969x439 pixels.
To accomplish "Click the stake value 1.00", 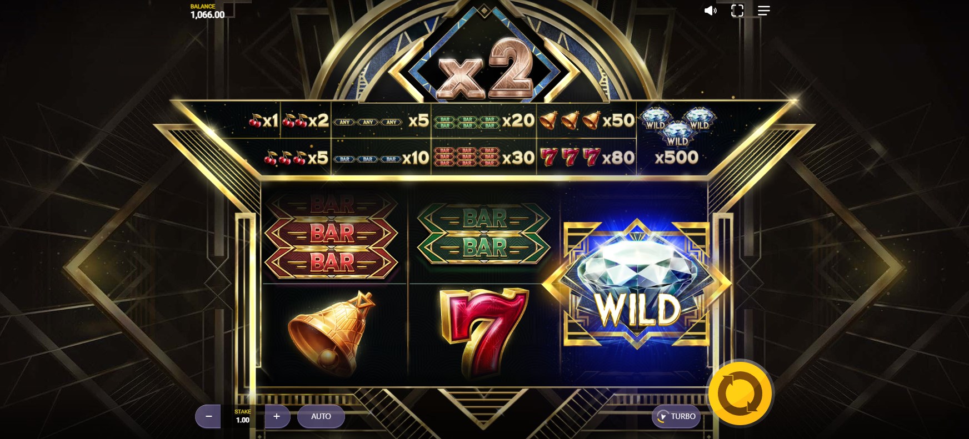I will pyautogui.click(x=243, y=420).
